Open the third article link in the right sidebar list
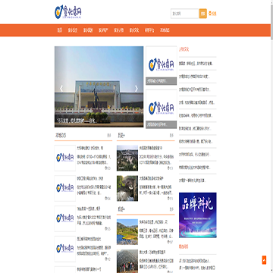273x273 pixels. [195, 89]
